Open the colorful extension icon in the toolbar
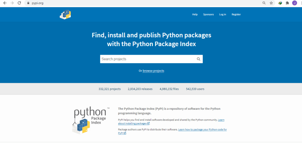Image resolution: width=302 pixels, height=143 pixels. (280, 3)
